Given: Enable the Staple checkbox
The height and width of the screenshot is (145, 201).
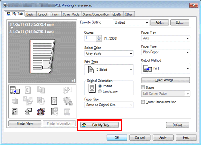Looking at the screenshot, I should [143, 87].
